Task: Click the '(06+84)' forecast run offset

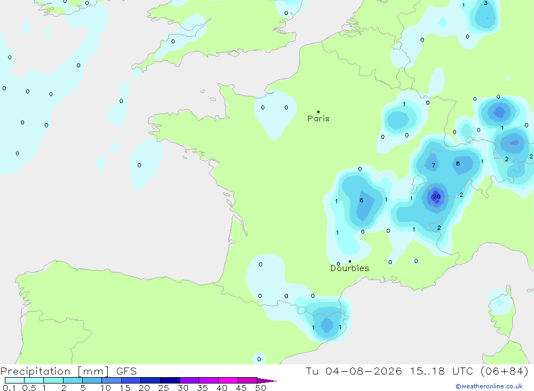Action: tap(505, 371)
